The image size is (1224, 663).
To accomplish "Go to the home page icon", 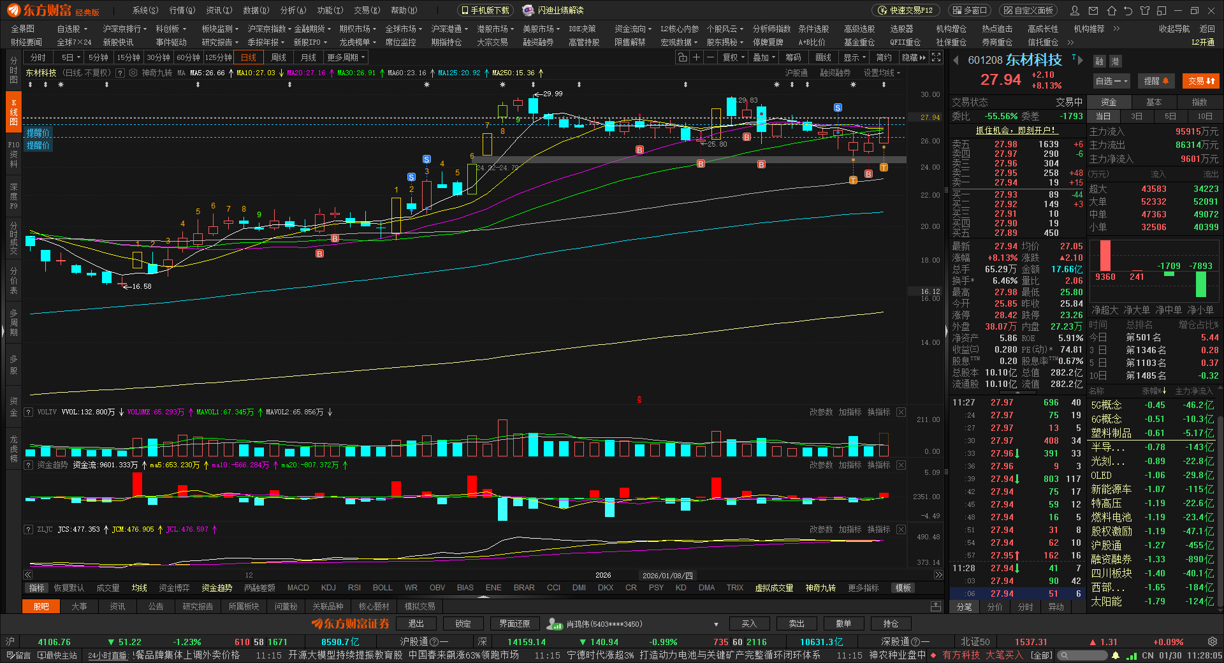I will (x=1111, y=10).
